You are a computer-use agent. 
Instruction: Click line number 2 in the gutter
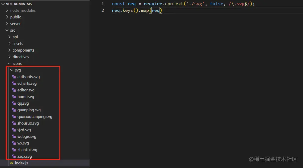[x=103, y=10]
